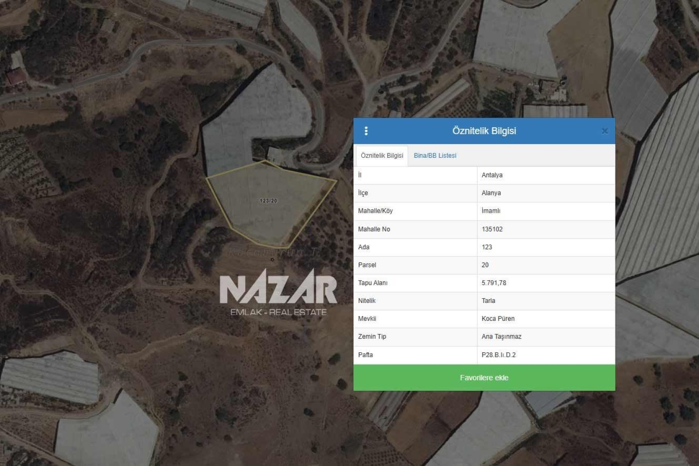
Task: Open the three-dot menu in panel header
Action: (x=366, y=131)
